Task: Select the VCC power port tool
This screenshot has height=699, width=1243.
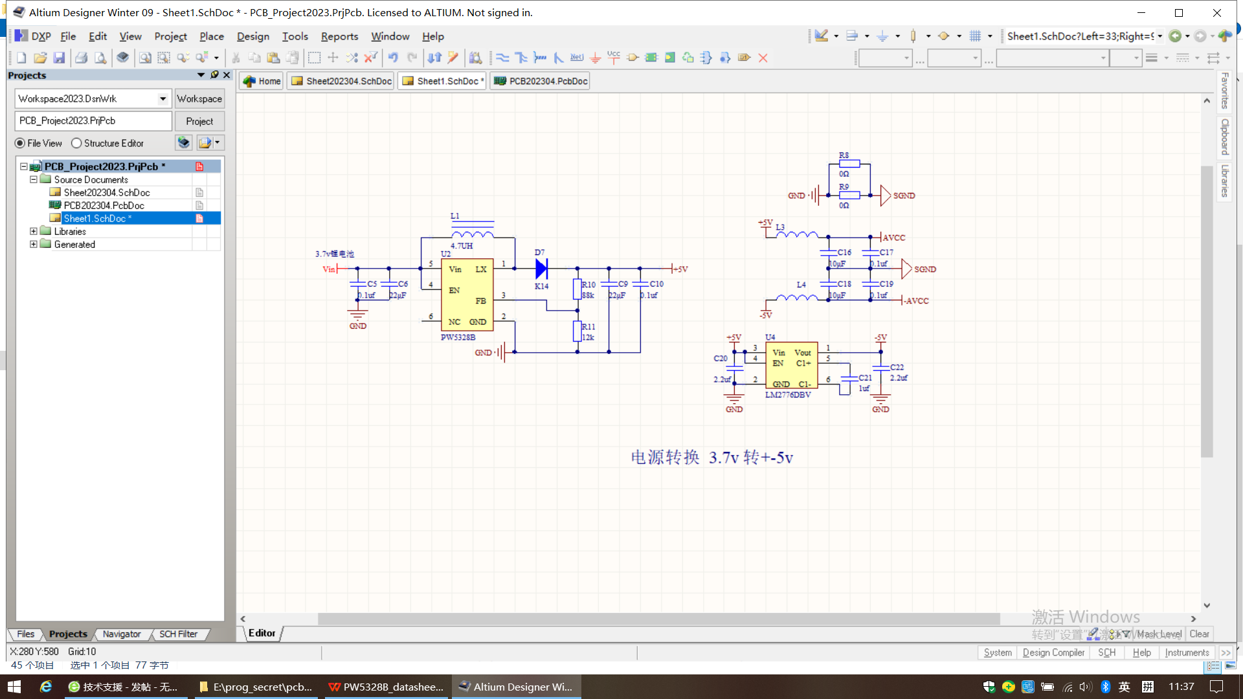Action: click(x=614, y=58)
